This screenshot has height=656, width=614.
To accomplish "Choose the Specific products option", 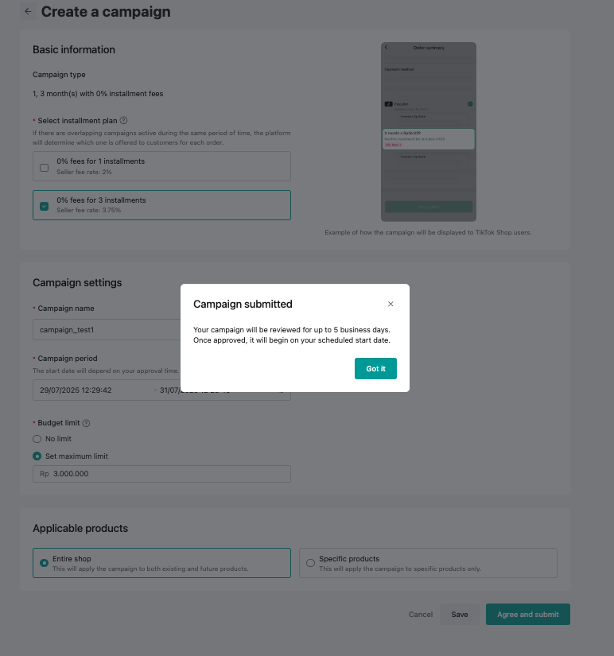I will [310, 563].
